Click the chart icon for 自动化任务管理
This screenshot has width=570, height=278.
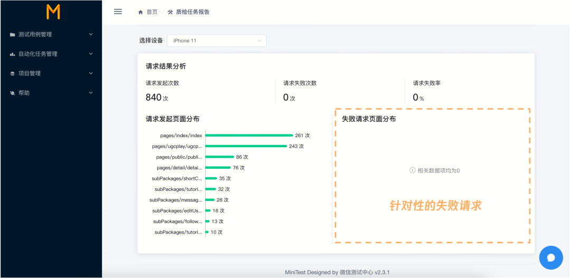click(x=12, y=54)
